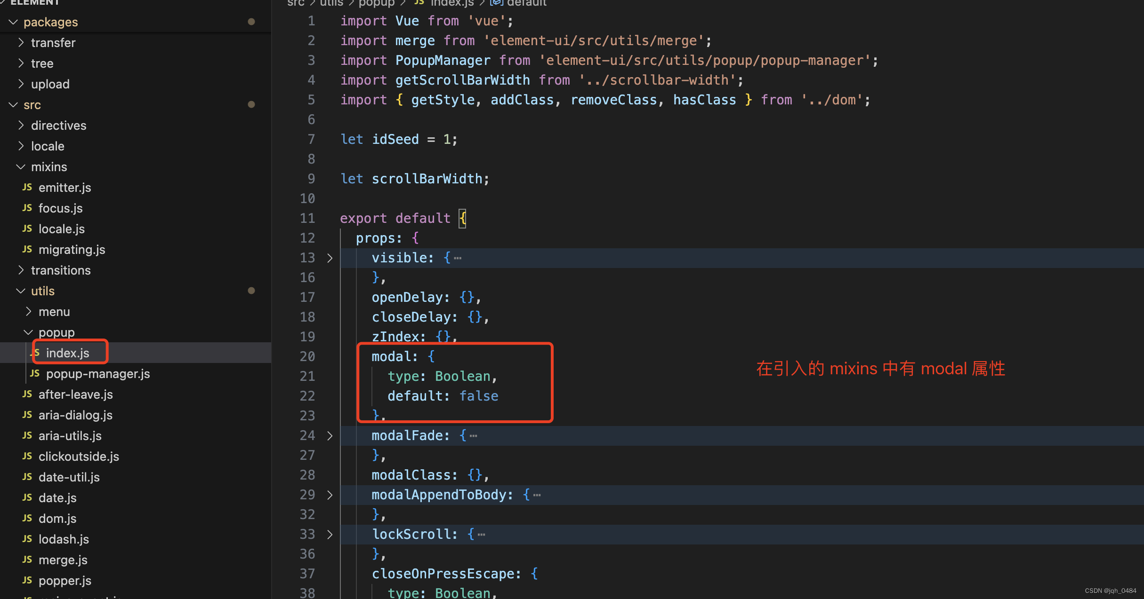Expand the transitions folder

pos(21,270)
